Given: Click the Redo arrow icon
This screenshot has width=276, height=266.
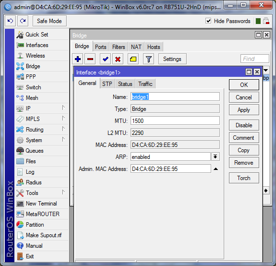Looking at the screenshot, I should pyautogui.click(x=23, y=21).
